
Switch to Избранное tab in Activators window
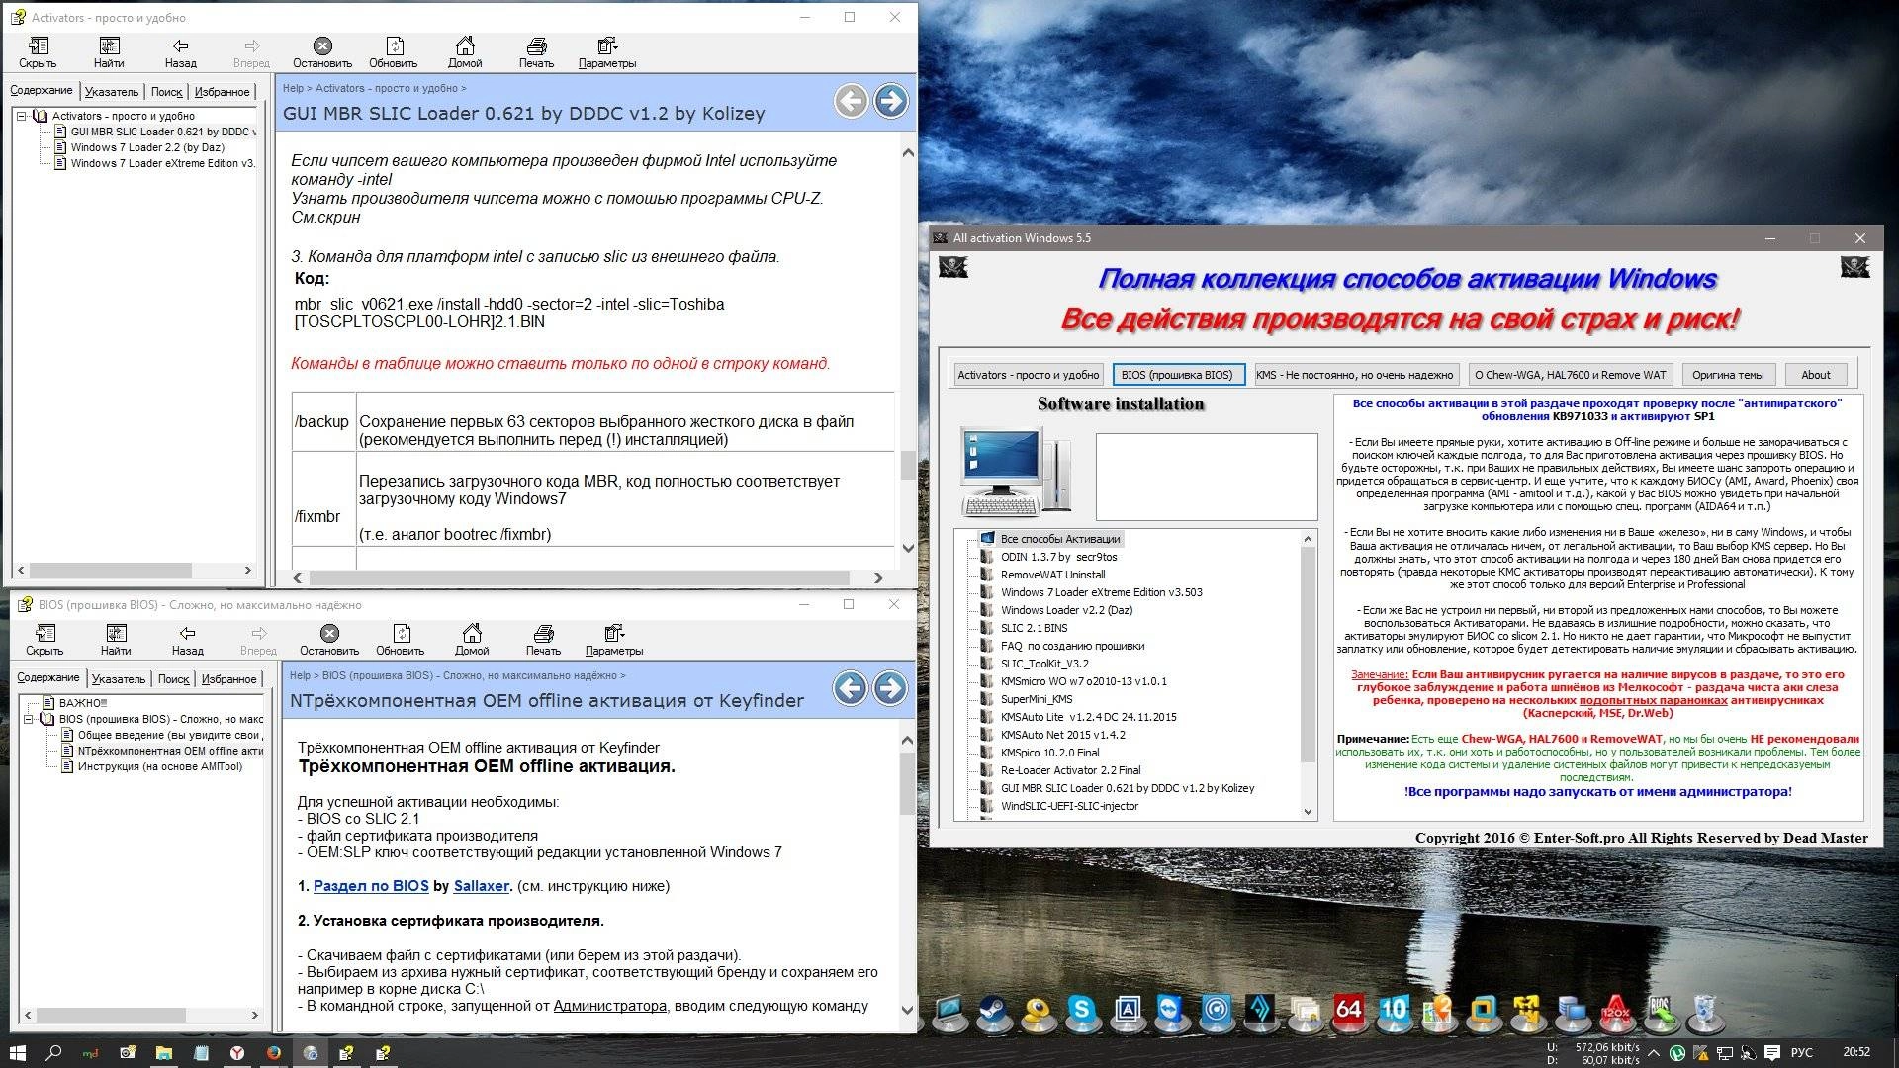222,92
